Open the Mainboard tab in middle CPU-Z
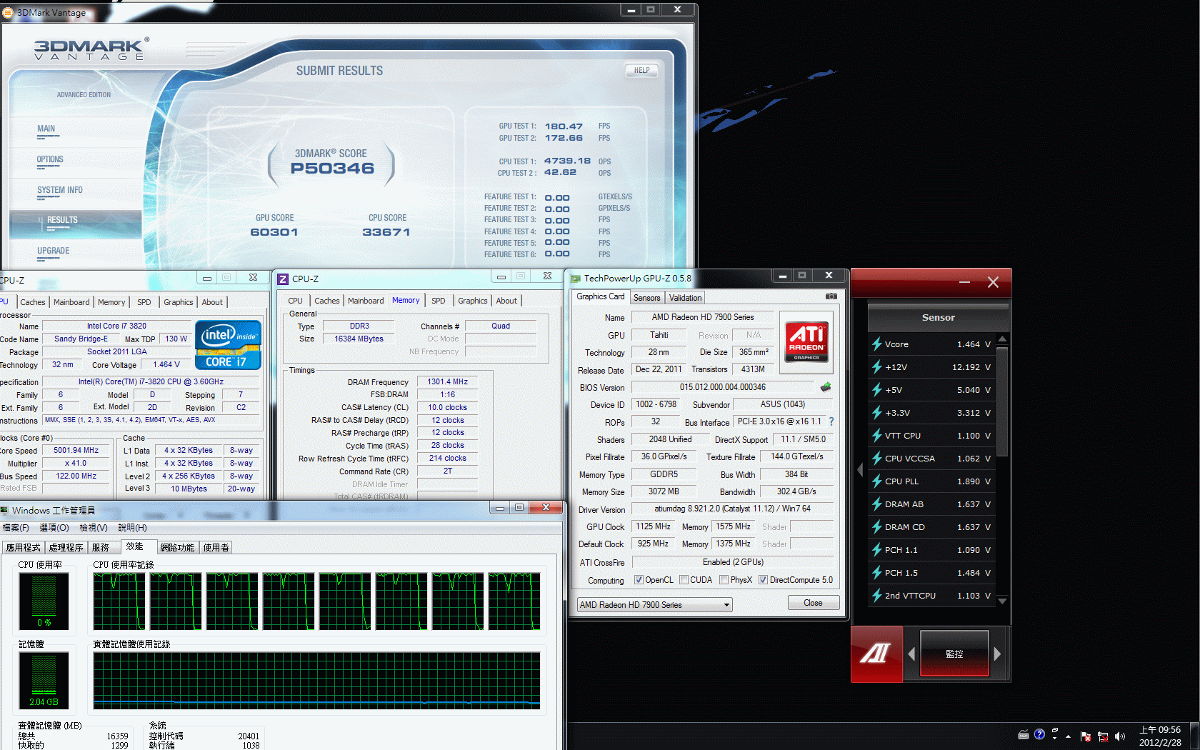Screen dimensions: 1200x750 point(366,301)
